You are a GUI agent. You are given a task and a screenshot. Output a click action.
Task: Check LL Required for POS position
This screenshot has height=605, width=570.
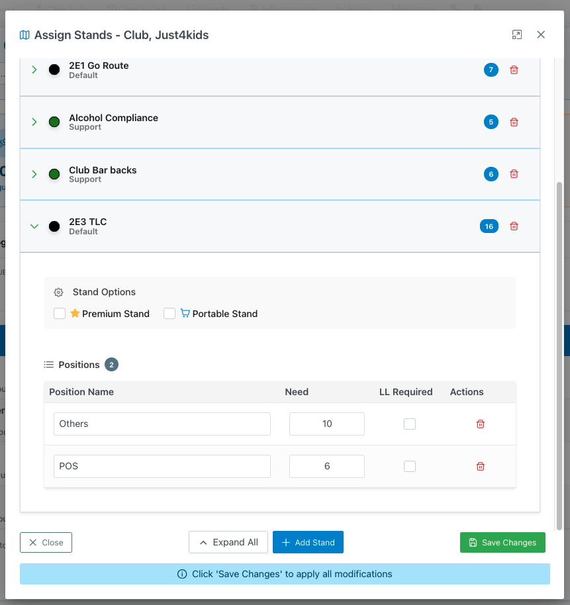410,467
